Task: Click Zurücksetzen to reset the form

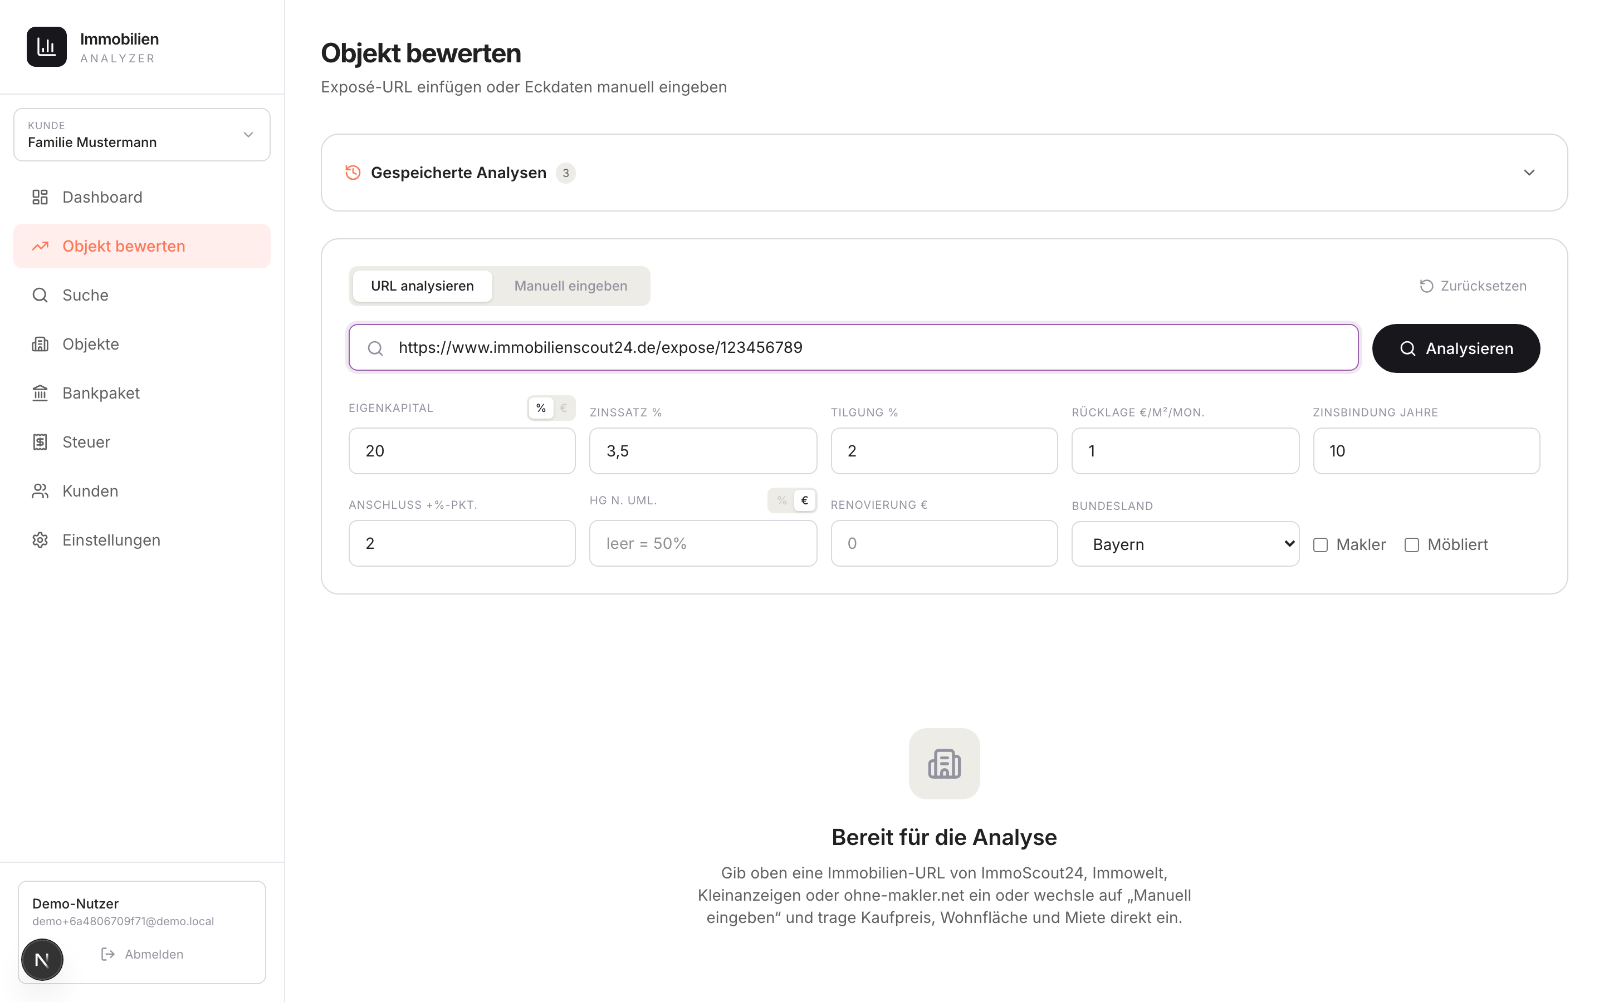Action: pos(1474,286)
